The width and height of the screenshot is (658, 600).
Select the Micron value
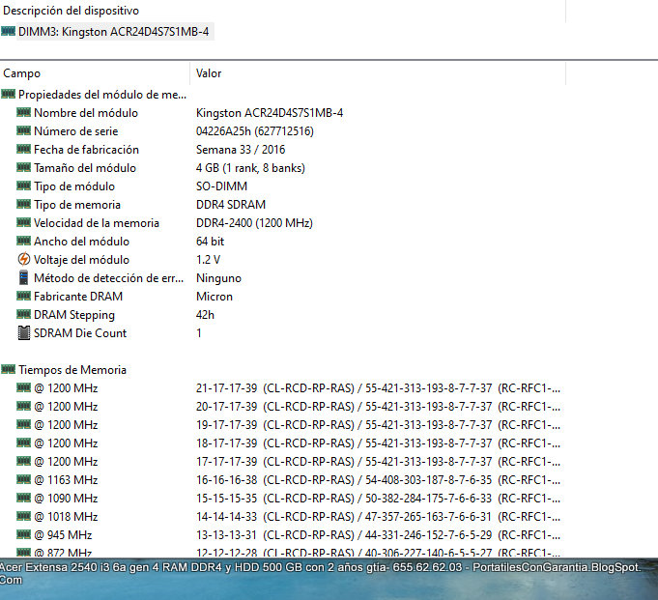[x=214, y=297]
